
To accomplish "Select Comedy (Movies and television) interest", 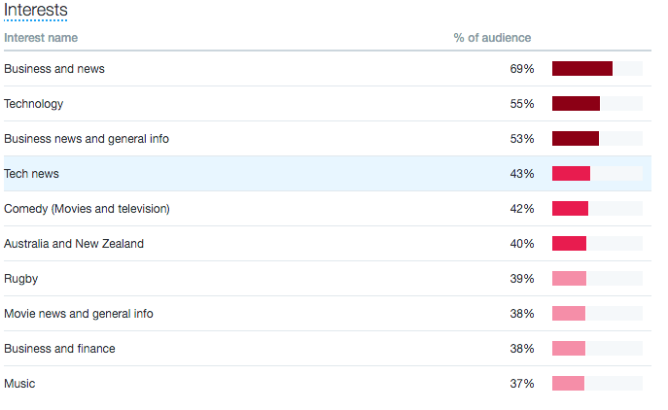I will click(327, 208).
